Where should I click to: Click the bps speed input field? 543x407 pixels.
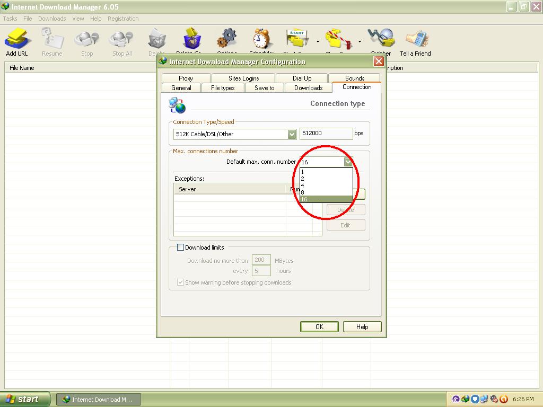click(326, 134)
